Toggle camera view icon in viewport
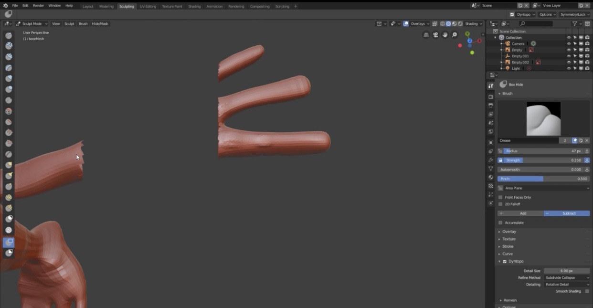Viewport: 593px width, 308px height. [x=435, y=35]
